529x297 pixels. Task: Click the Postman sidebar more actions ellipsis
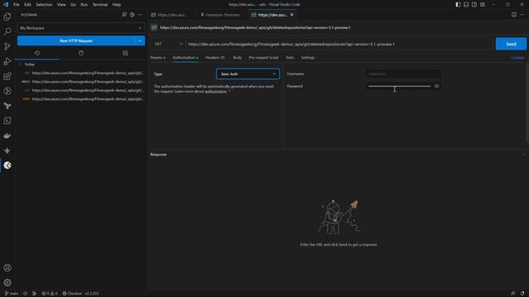coord(141,15)
